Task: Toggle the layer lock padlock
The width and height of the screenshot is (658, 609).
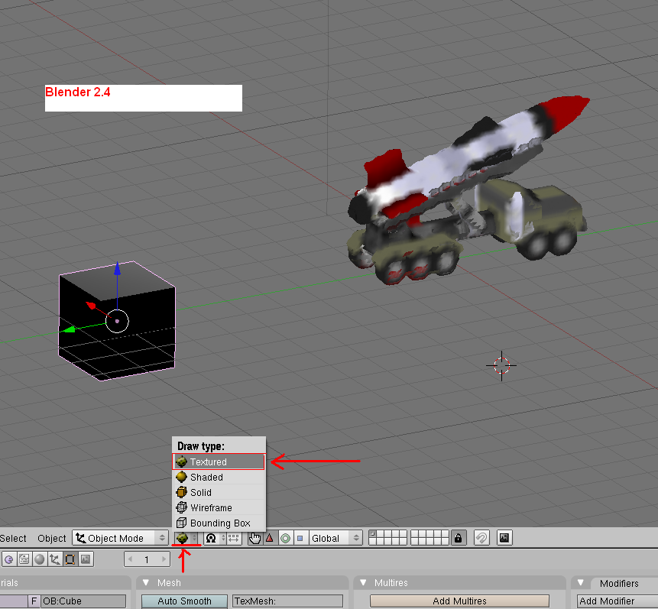Action: point(458,537)
